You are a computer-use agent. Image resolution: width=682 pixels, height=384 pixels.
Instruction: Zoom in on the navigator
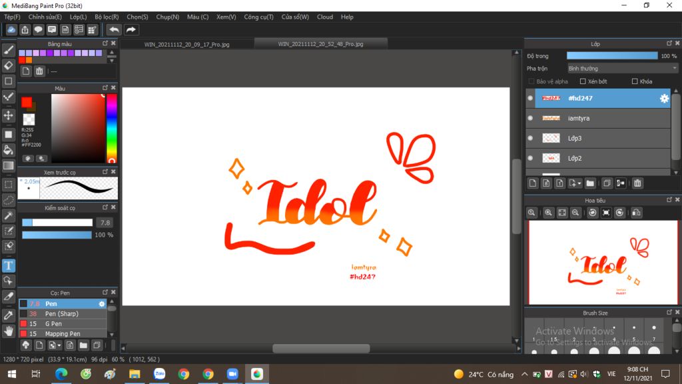point(548,213)
